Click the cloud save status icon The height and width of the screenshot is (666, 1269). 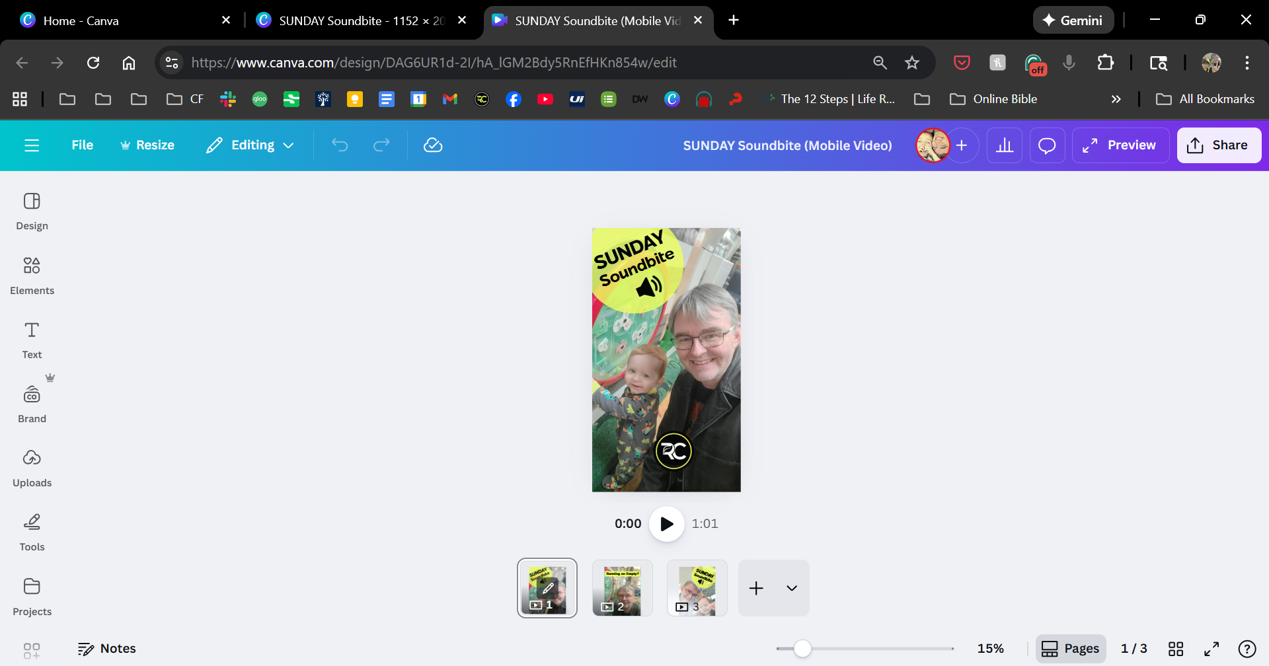coord(433,145)
